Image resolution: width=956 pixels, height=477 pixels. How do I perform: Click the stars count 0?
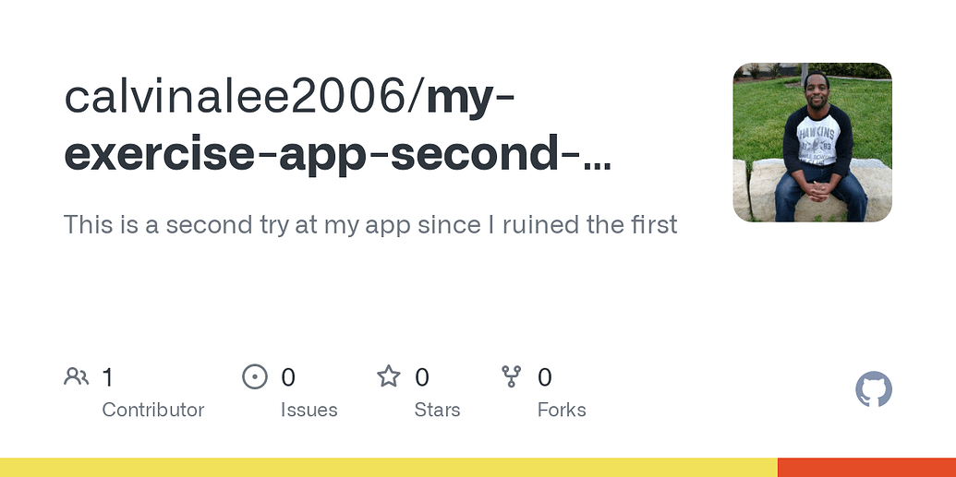point(422,377)
